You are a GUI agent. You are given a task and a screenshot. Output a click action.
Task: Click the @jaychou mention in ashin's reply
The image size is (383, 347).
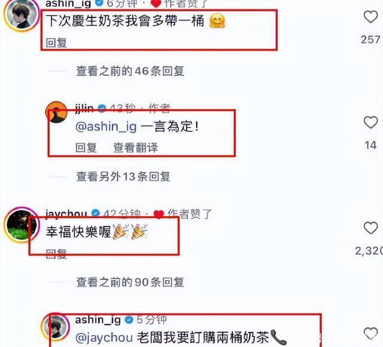pyautogui.click(x=104, y=337)
